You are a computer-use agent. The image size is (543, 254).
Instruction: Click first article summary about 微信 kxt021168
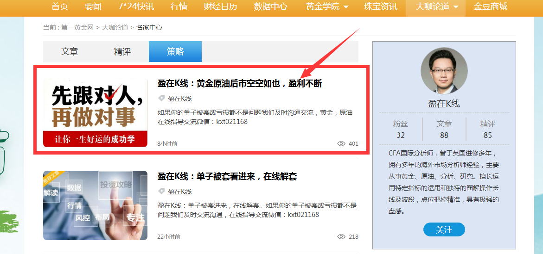[x=255, y=117]
